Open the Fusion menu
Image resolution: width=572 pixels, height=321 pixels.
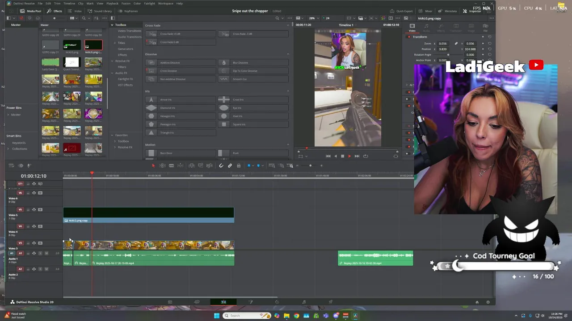tap(126, 3)
